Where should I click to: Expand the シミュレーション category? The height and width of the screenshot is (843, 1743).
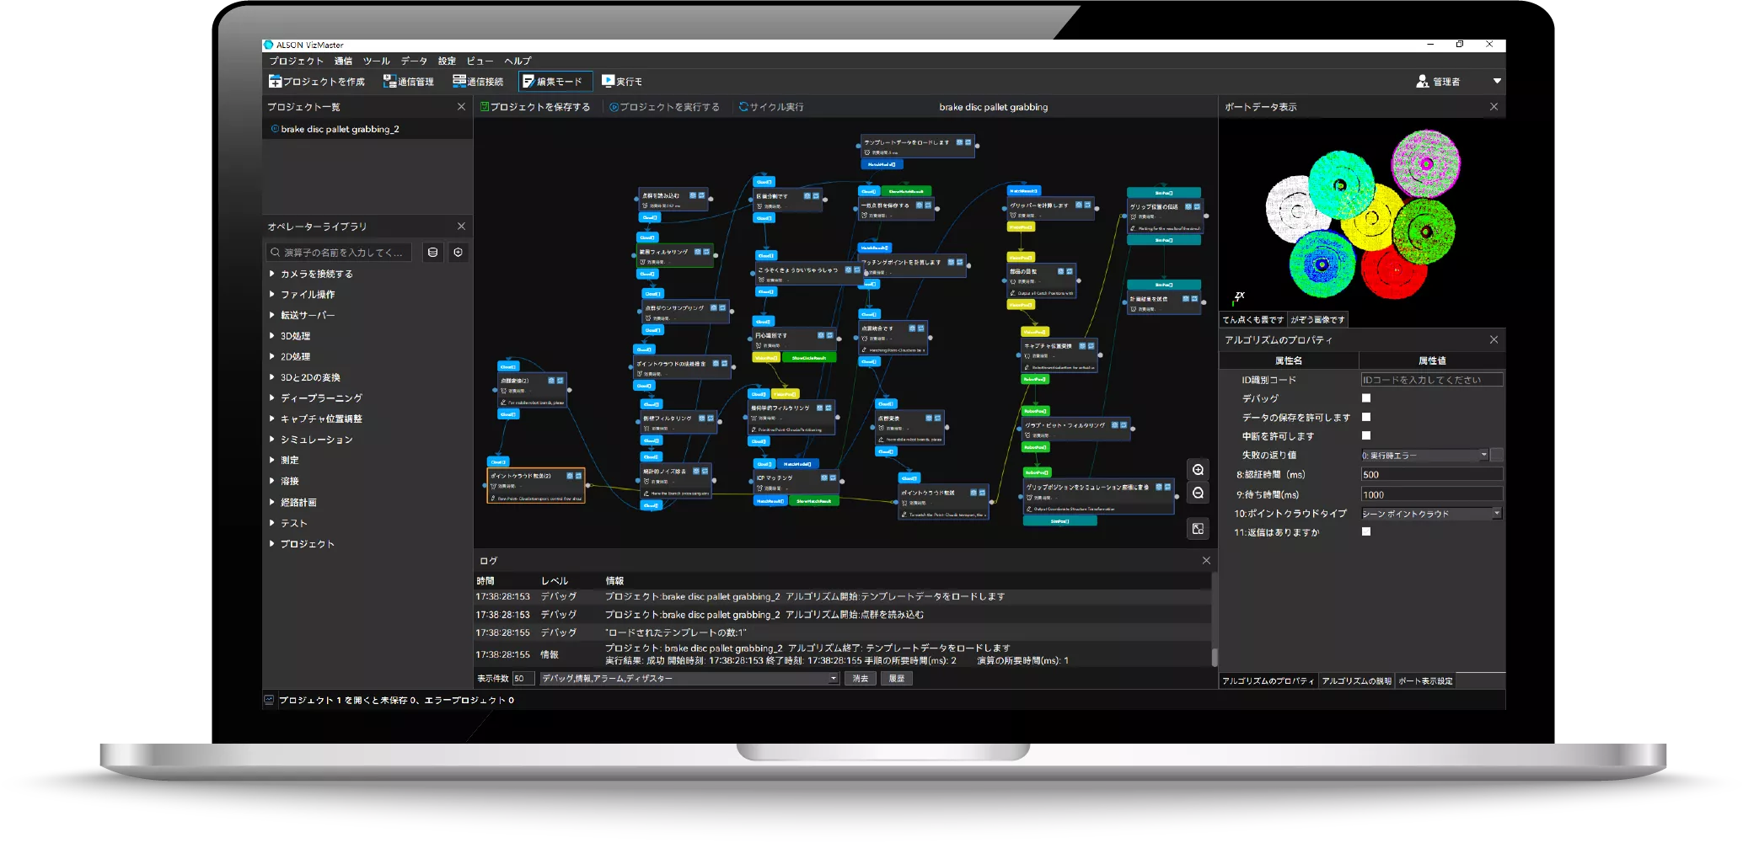click(272, 440)
